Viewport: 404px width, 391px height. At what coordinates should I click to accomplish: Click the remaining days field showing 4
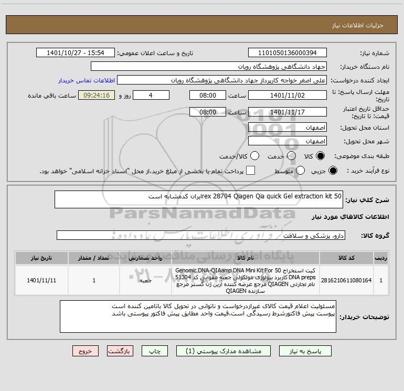coord(151,95)
